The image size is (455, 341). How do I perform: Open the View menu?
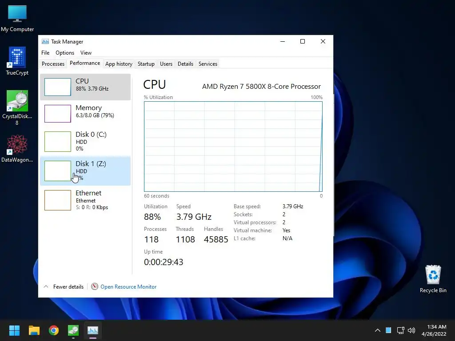point(86,53)
